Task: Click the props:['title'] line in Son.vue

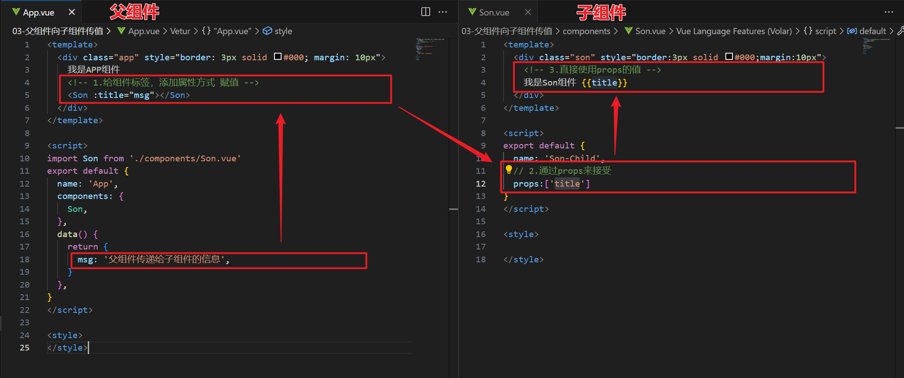Action: point(552,183)
